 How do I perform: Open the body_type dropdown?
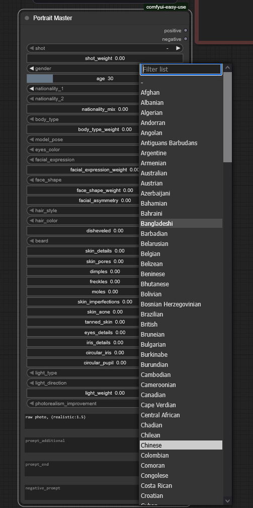[83, 119]
